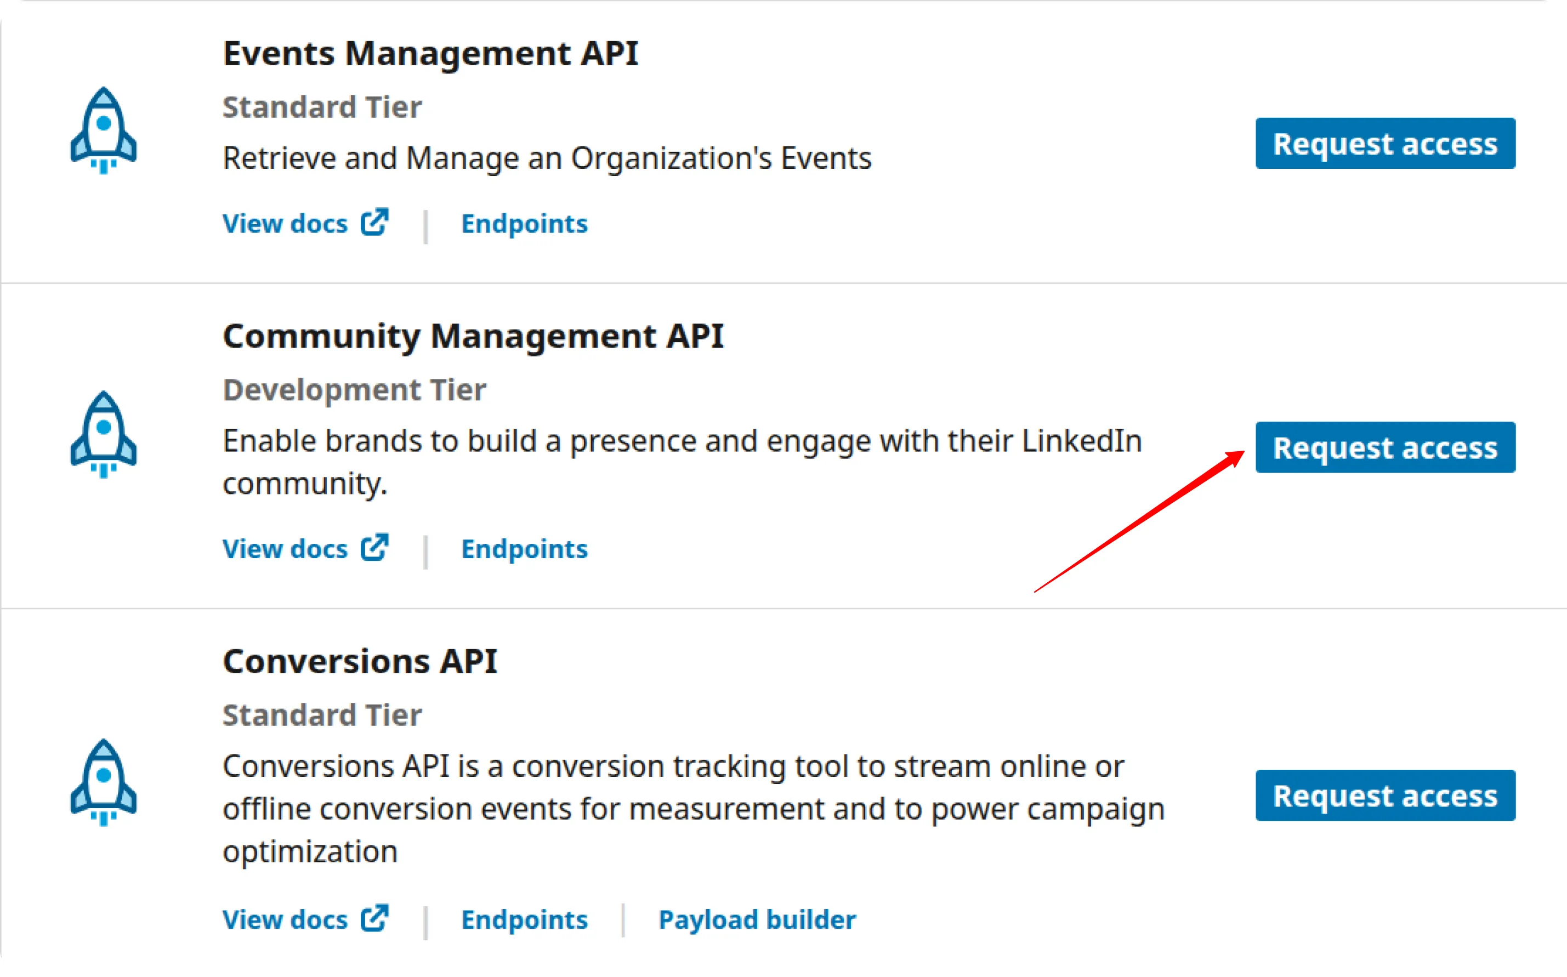
Task: Open Endpoints for Conversions API
Action: pyautogui.click(x=525, y=919)
